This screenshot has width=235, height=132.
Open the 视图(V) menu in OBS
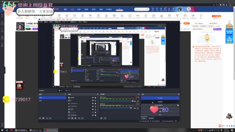(51, 22)
